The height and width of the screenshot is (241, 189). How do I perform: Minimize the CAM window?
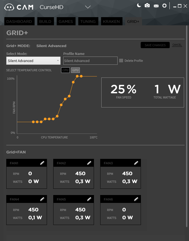click(x=175, y=6)
